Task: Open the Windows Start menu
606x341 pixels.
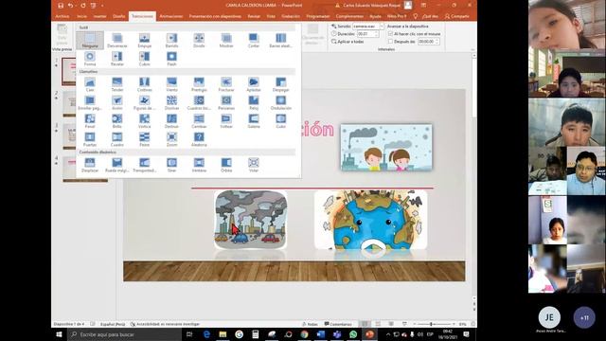Action: coord(59,334)
